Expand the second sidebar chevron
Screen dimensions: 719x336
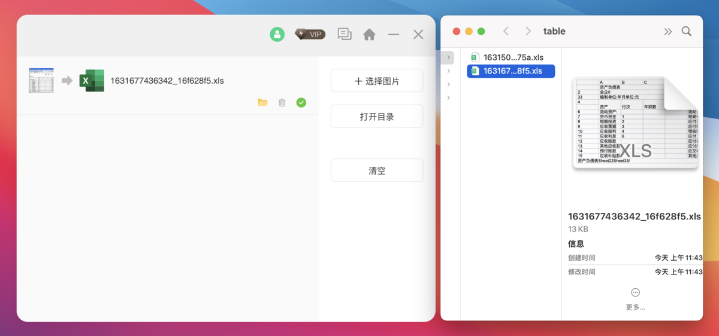[x=449, y=71]
